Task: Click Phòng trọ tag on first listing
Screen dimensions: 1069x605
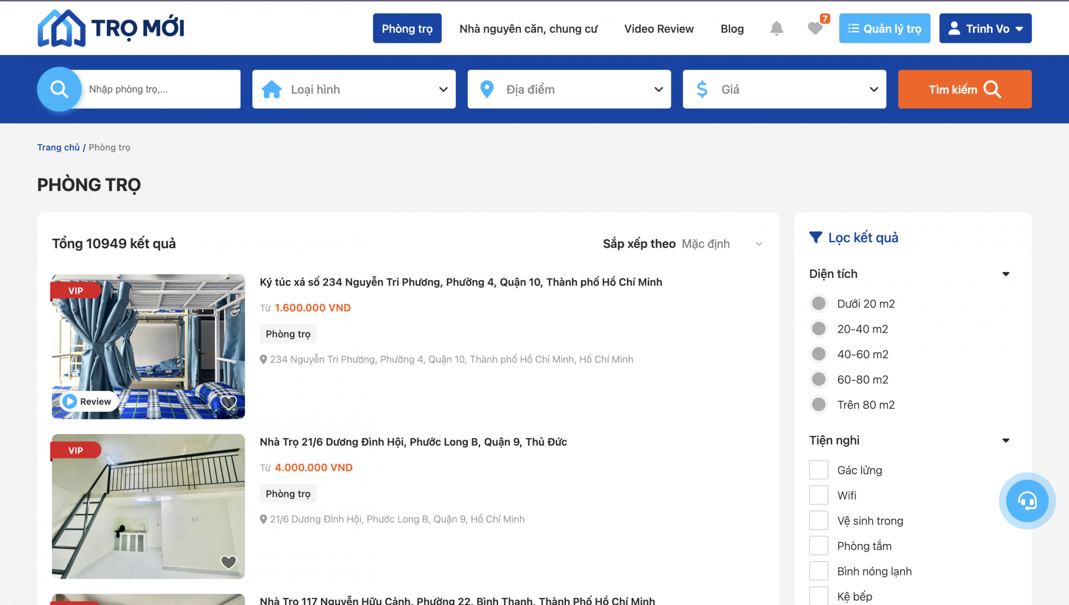Action: click(x=288, y=334)
